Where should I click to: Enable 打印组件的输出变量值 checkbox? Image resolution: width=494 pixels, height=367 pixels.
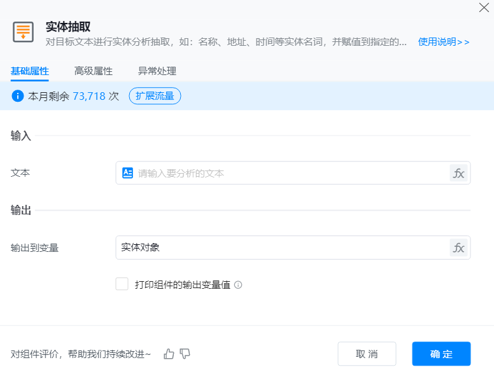pos(122,284)
